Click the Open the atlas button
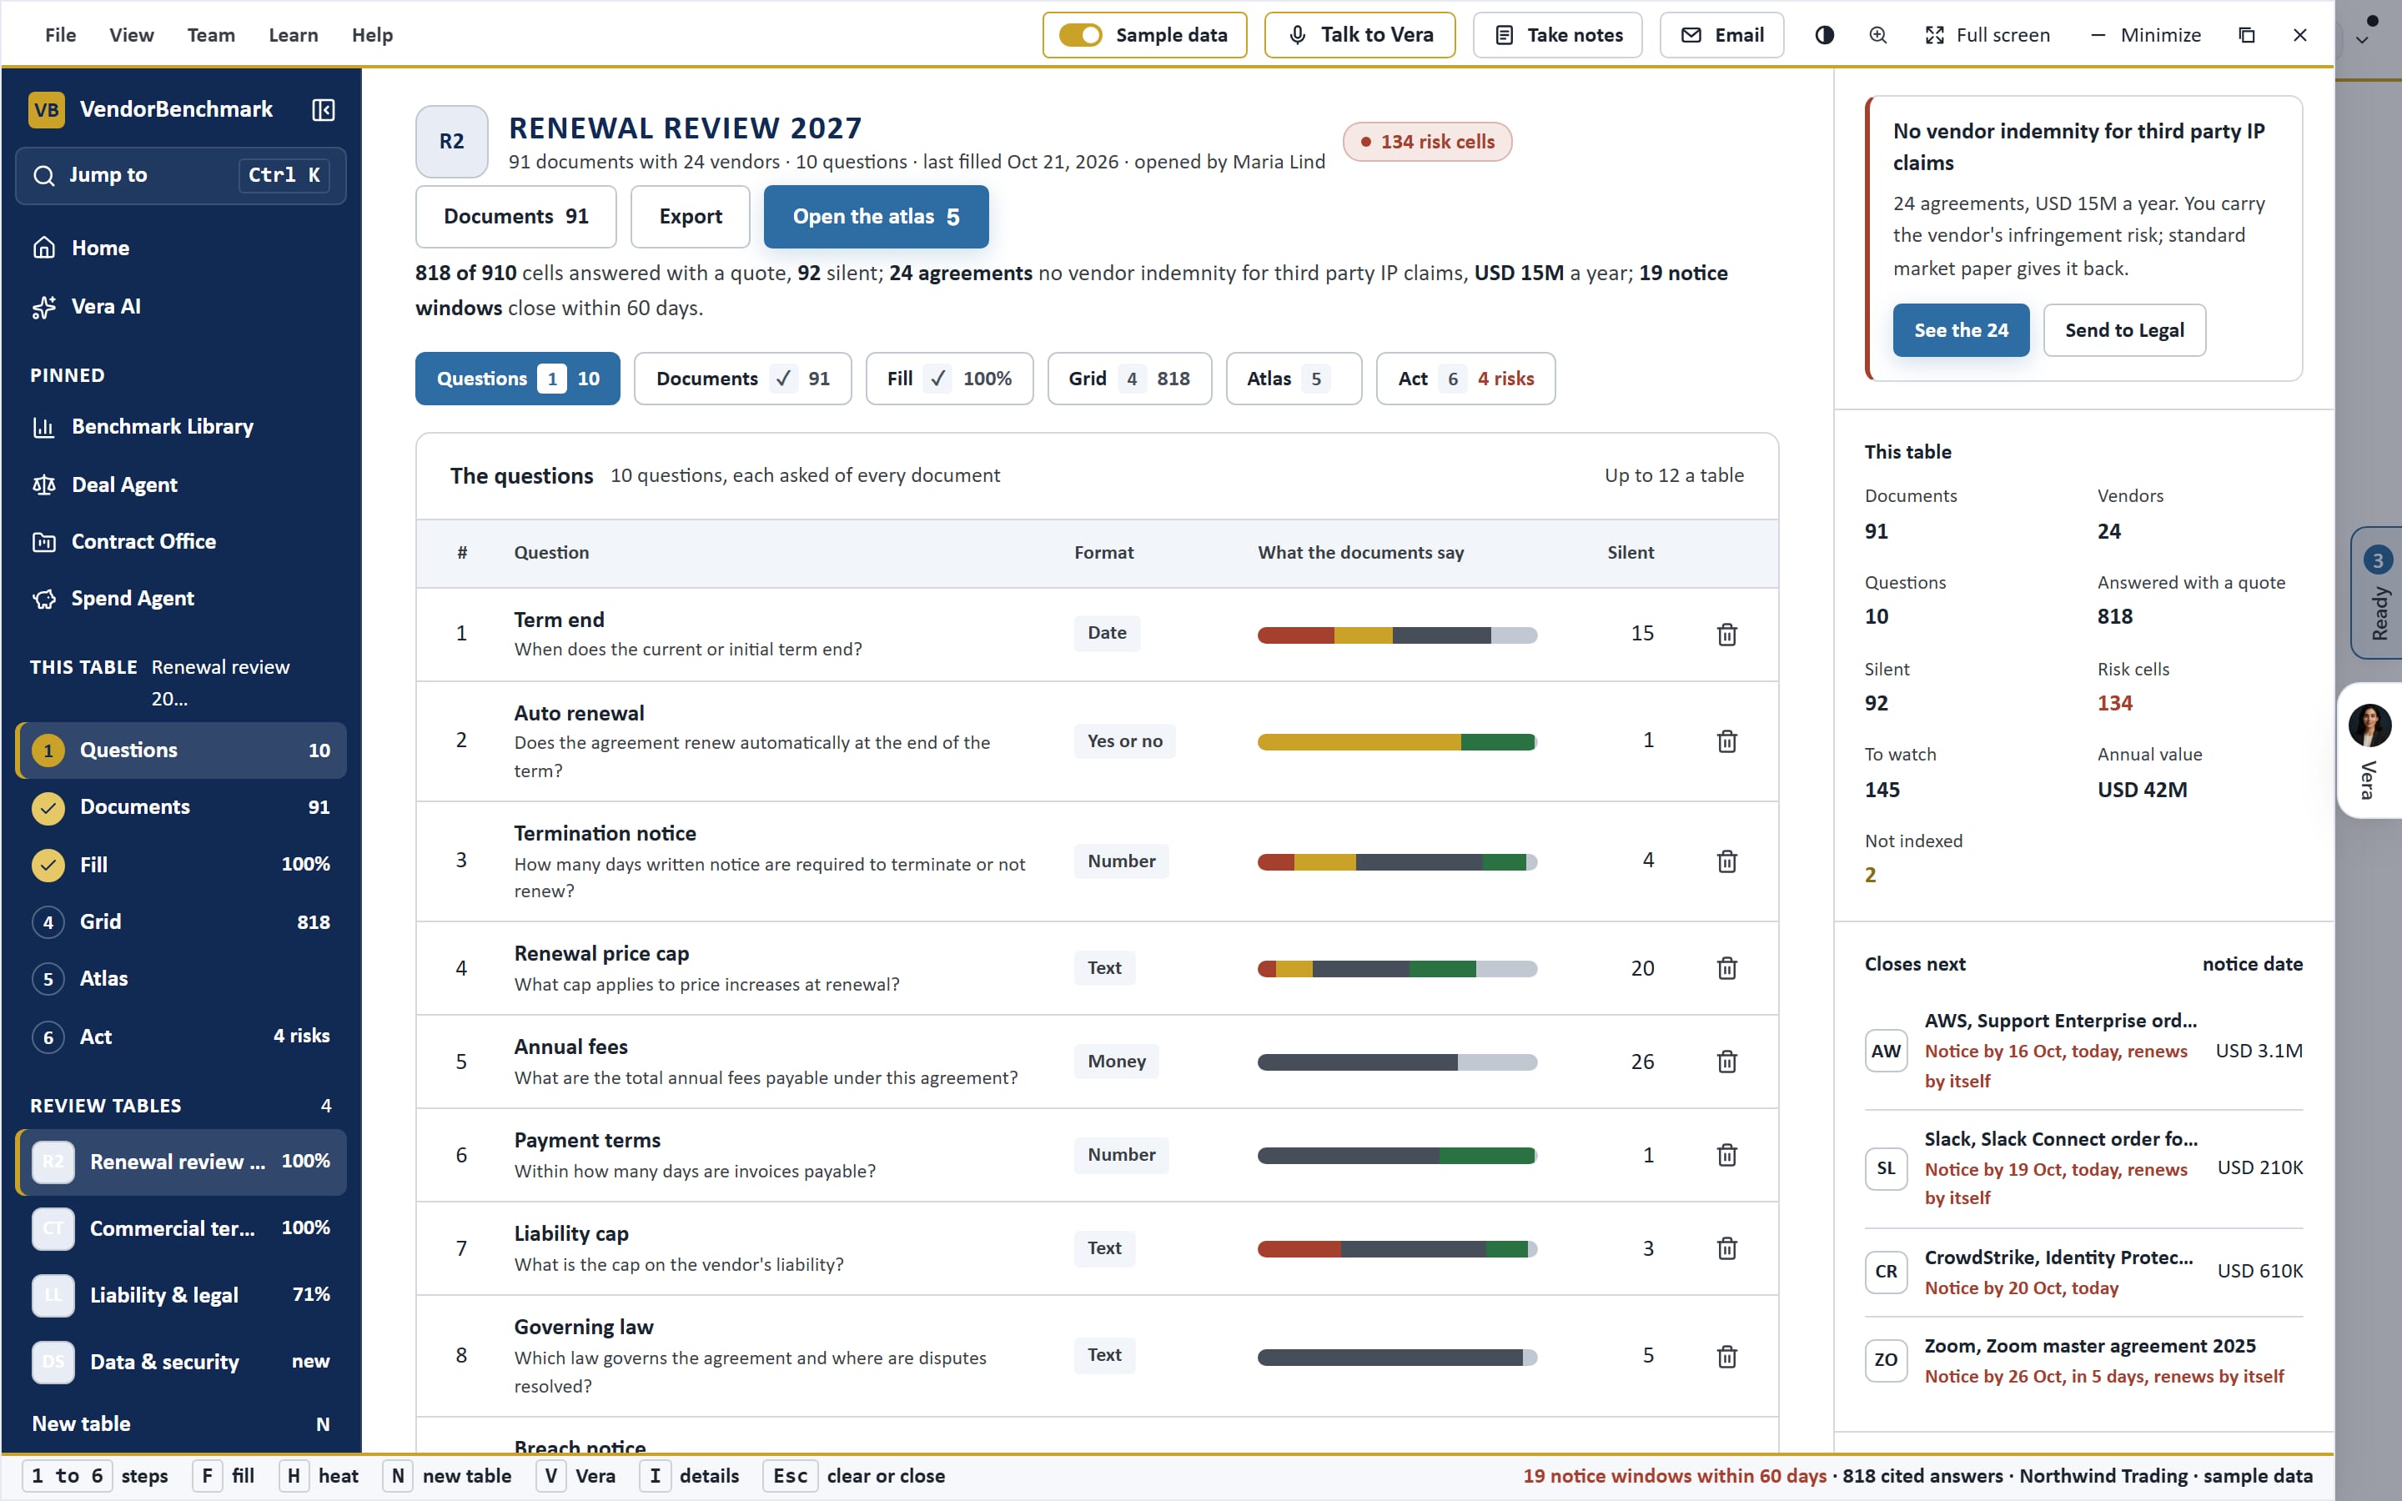Viewport: 2402px width, 1501px height. coord(876,217)
